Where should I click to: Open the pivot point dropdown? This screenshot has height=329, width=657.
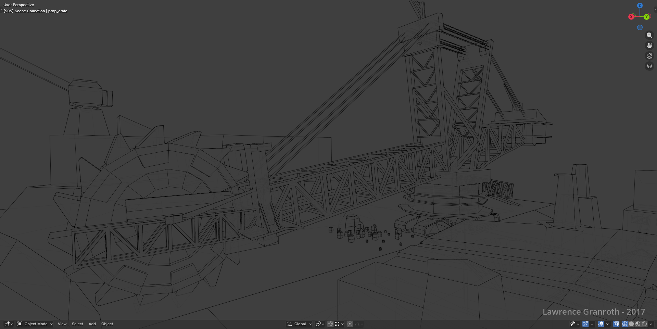pos(320,324)
